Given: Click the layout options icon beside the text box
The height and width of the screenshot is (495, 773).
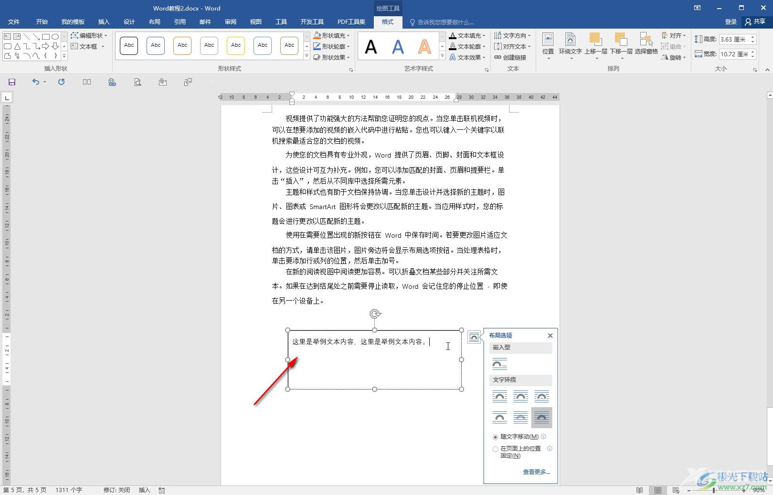Looking at the screenshot, I should click(474, 337).
